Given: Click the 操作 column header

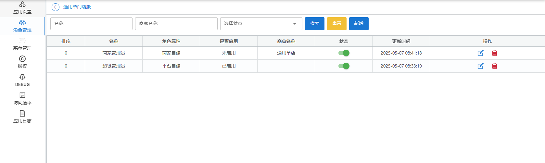Looking at the screenshot, I should (487, 41).
